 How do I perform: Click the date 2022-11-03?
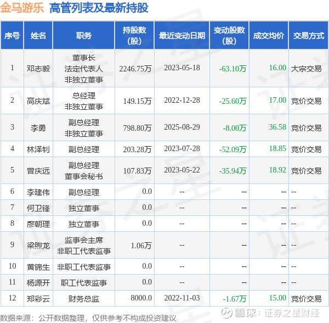[x=182, y=298]
